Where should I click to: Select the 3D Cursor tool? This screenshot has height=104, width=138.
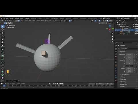point(3,29)
